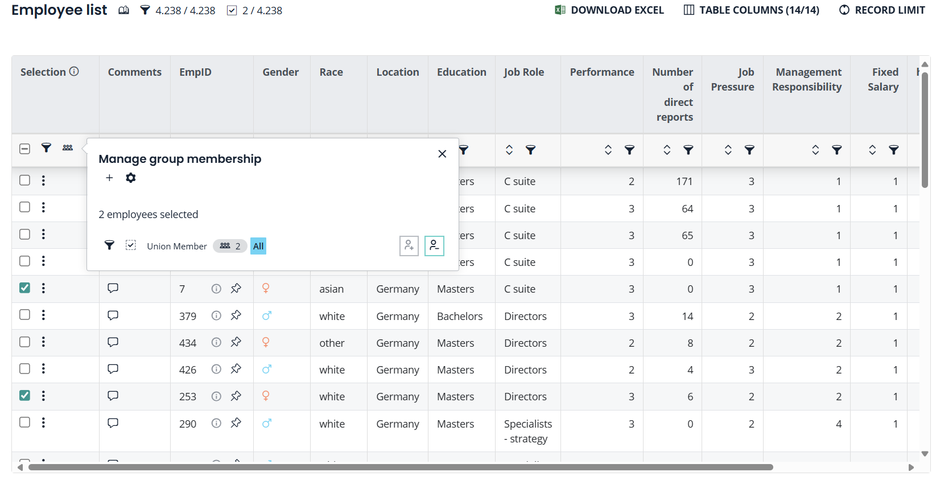Open Table Columns (14/14) menu
The height and width of the screenshot is (480, 936).
[751, 10]
